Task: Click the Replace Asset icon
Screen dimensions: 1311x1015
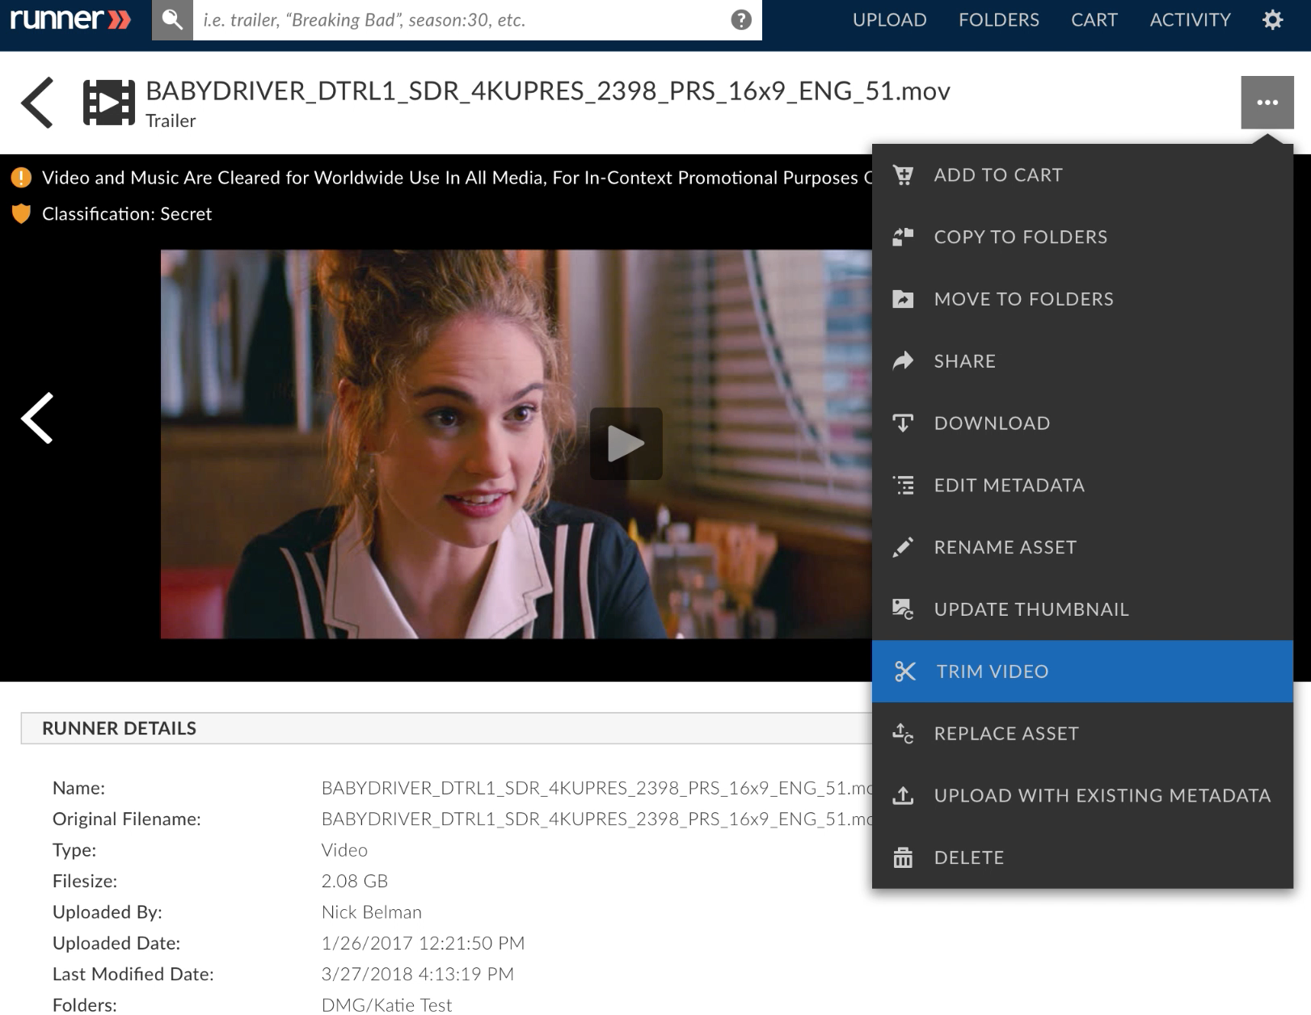Action: [x=903, y=734]
